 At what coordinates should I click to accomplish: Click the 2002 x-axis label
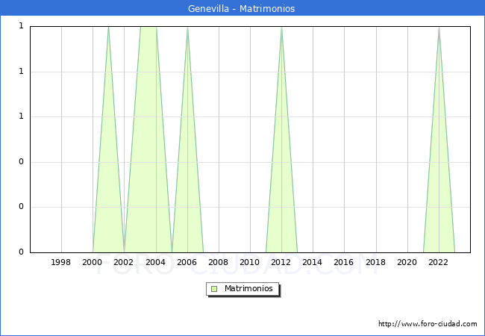coord(124,262)
